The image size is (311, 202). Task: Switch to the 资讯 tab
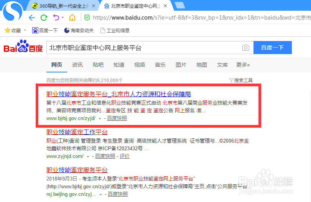click(77, 65)
